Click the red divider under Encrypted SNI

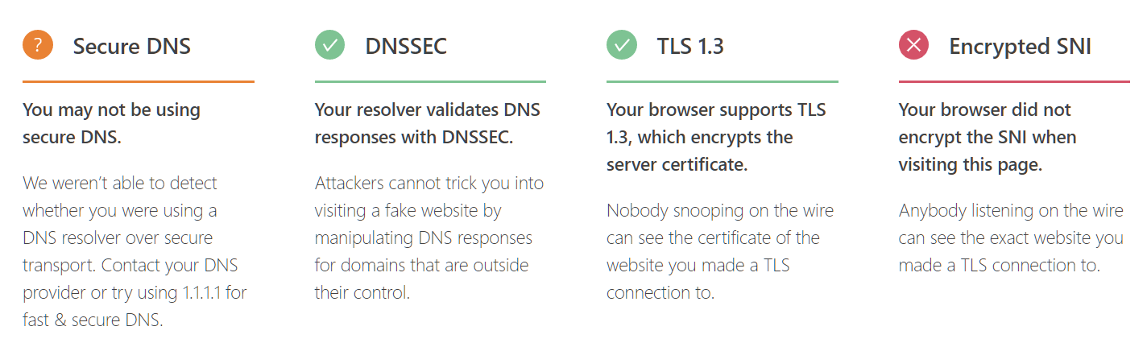1014,81
